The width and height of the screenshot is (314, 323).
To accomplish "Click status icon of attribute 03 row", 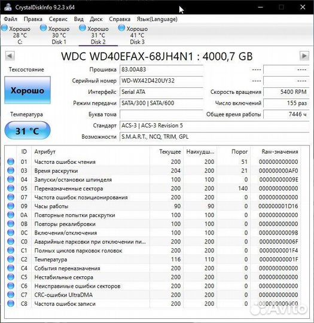I will coord(11,170).
